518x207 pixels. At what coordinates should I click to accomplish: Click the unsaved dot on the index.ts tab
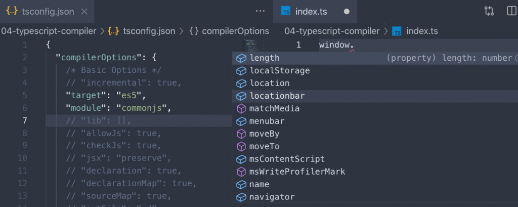click(347, 12)
